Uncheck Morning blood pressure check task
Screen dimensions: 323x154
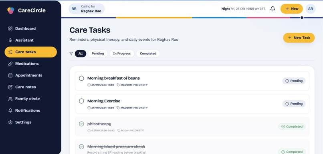[82, 147]
